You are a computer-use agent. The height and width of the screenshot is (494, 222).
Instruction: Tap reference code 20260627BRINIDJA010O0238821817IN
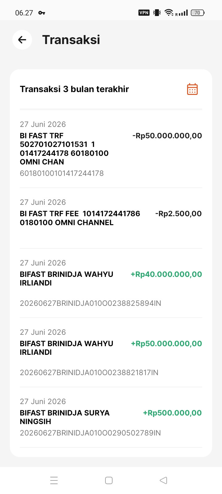click(89, 373)
